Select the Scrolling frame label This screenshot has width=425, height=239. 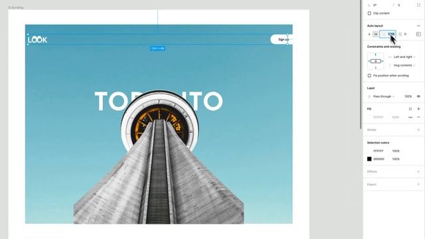click(16, 7)
